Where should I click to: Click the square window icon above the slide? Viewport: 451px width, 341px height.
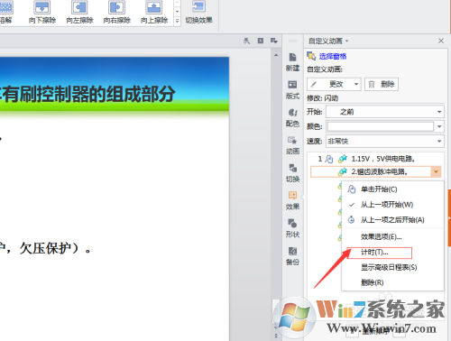pyautogui.click(x=261, y=41)
